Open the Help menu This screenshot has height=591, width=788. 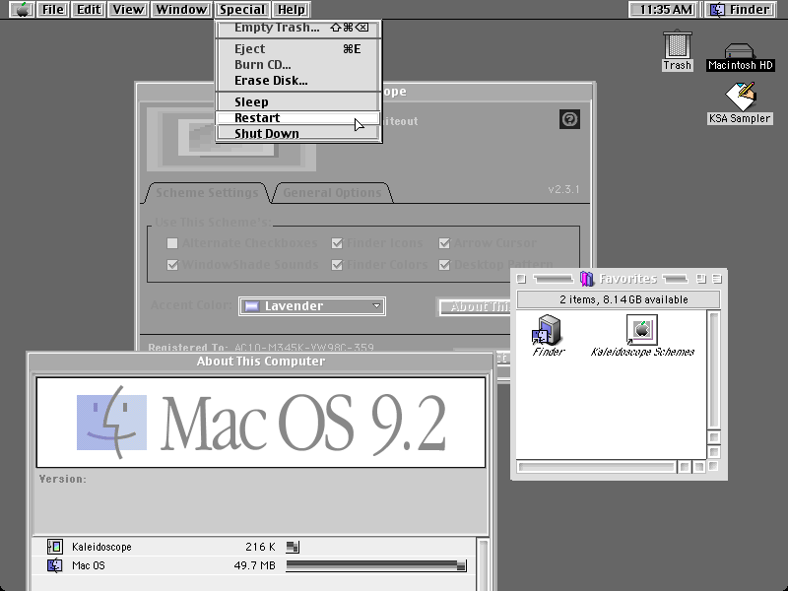pos(292,9)
